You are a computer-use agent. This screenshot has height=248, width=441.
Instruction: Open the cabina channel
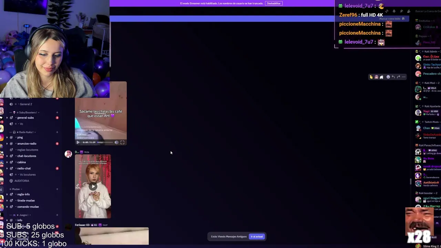click(x=21, y=162)
